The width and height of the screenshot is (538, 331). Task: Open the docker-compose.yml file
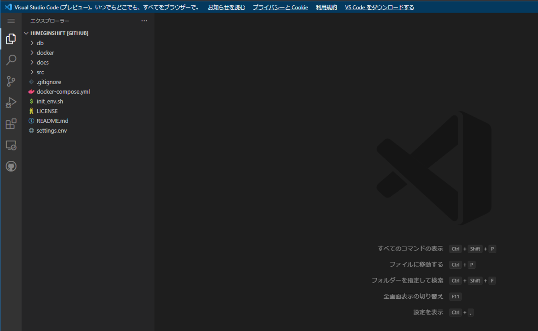point(63,91)
